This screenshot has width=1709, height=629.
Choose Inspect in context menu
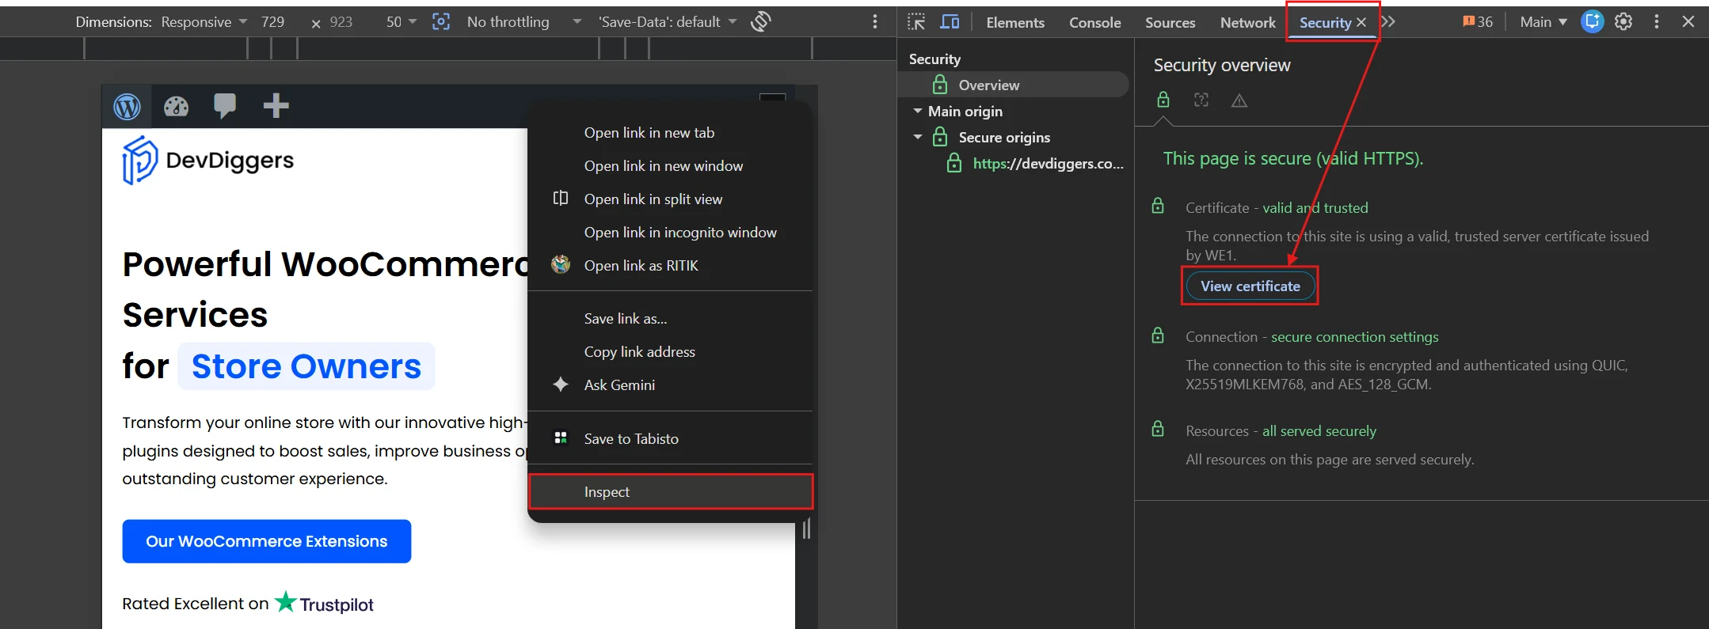(x=670, y=492)
